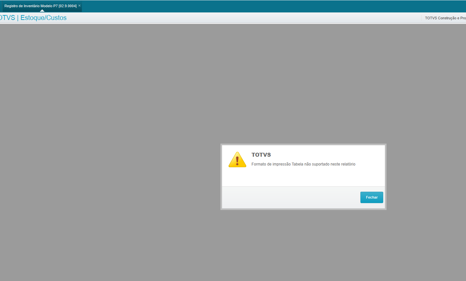Click the yellow warning triangle icon

[x=237, y=160]
